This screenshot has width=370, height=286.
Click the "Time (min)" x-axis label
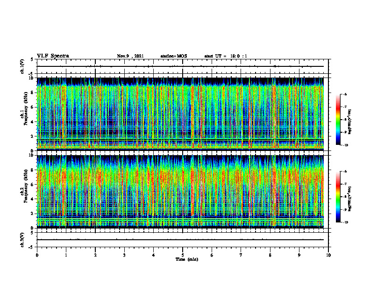coord(187,259)
